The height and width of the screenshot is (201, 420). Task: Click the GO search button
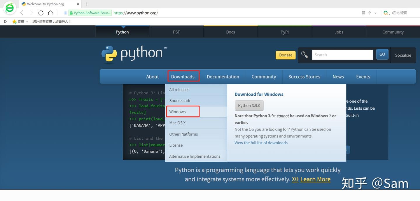[x=382, y=54]
